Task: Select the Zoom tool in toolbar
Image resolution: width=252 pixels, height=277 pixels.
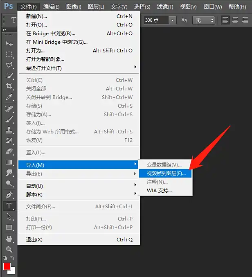Action: (9, 249)
